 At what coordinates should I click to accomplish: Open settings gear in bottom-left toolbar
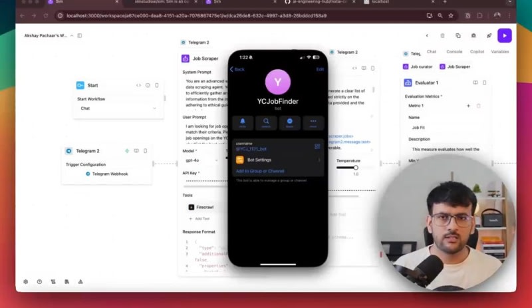coord(25,281)
